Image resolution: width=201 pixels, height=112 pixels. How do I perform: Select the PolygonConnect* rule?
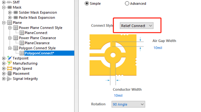coord(39,53)
